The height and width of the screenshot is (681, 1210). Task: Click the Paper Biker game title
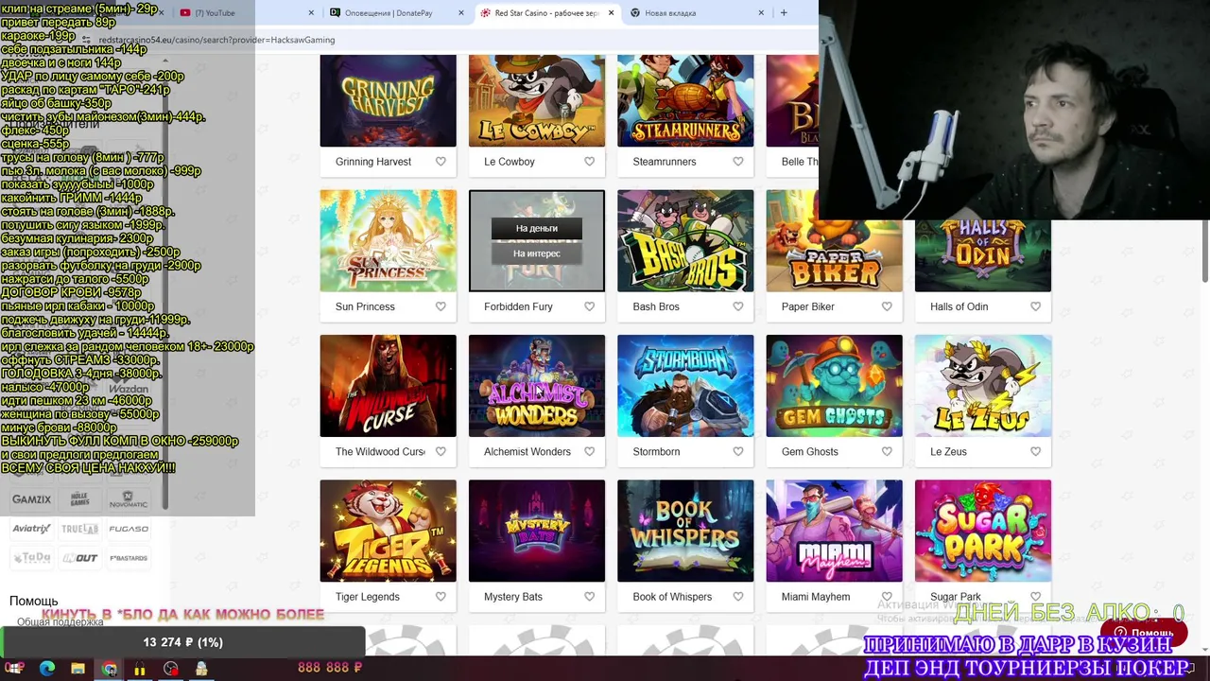(808, 306)
